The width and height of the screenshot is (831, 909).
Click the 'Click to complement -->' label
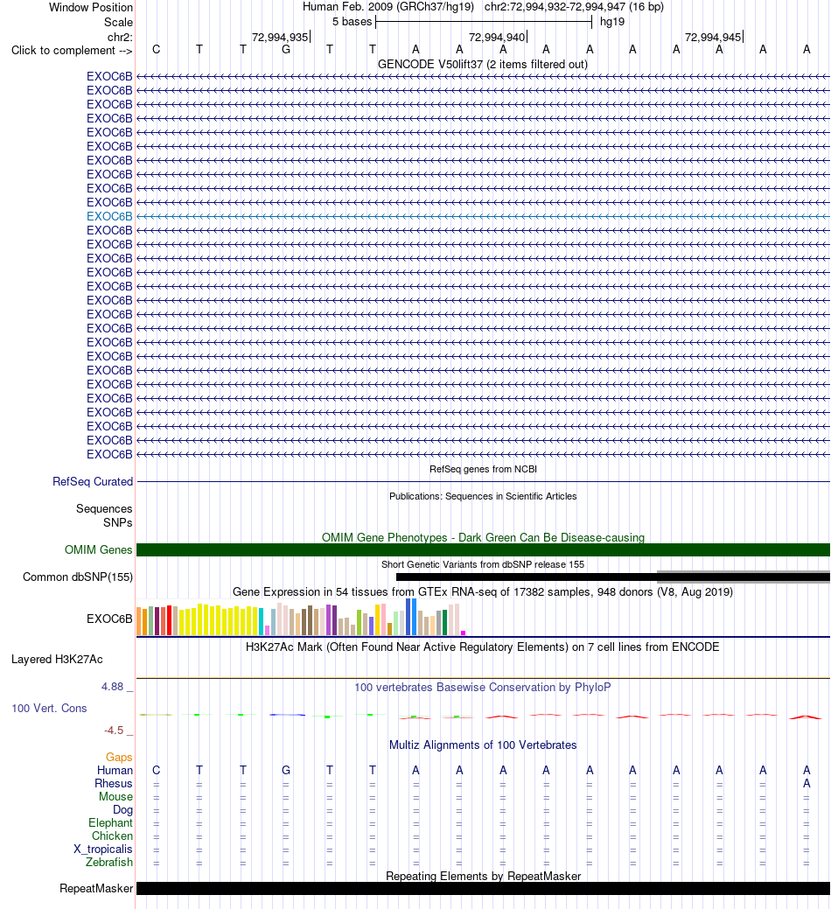point(72,51)
